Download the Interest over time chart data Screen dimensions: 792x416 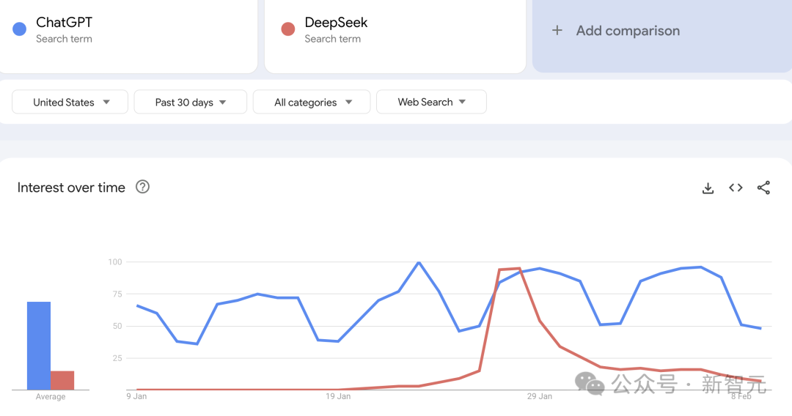(x=708, y=188)
